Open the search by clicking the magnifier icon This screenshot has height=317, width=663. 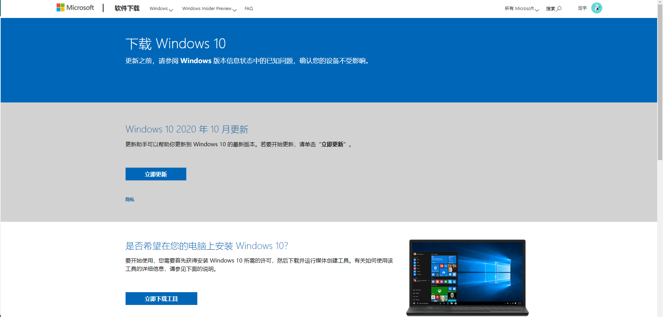tap(560, 8)
